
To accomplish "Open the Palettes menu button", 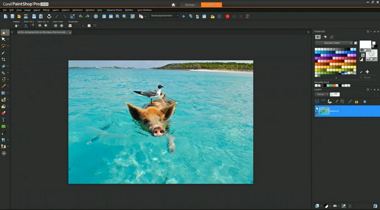I will pos(129,10).
